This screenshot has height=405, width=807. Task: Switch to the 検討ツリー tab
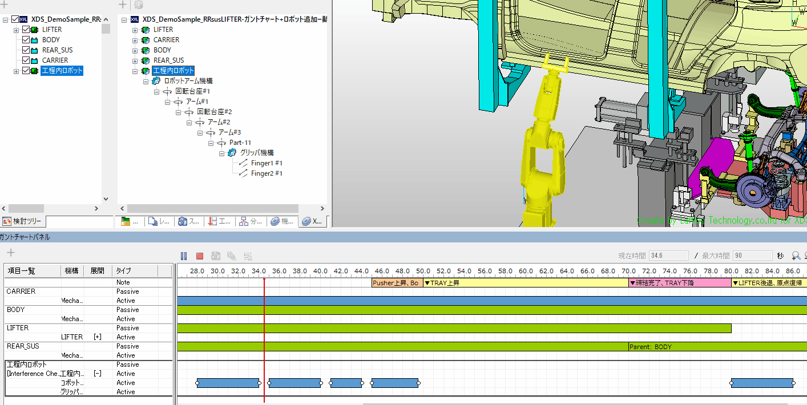click(x=23, y=221)
